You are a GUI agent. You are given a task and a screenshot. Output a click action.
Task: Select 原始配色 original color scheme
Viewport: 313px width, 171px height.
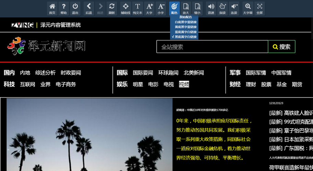click(x=185, y=17)
